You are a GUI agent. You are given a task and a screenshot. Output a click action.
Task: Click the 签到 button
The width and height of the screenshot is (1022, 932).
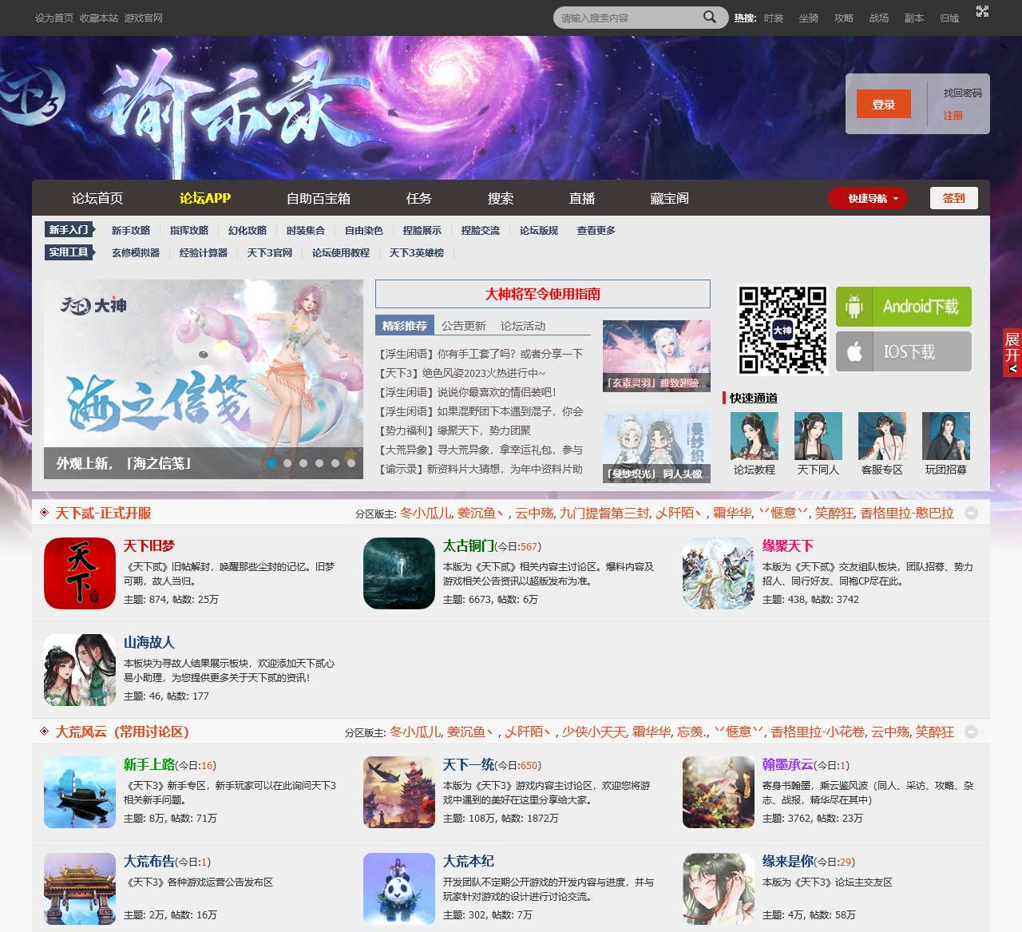[954, 198]
